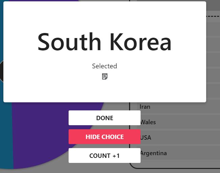The height and width of the screenshot is (173, 220).
Task: Click the South Korea result heading
Action: tap(104, 42)
